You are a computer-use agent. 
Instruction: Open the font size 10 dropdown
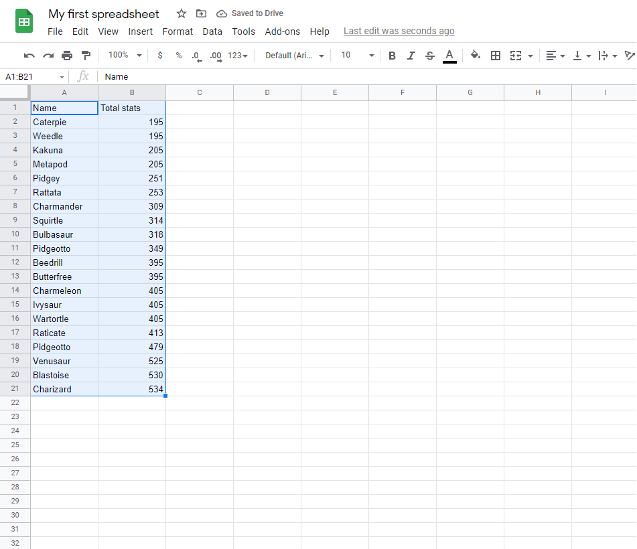tap(358, 56)
